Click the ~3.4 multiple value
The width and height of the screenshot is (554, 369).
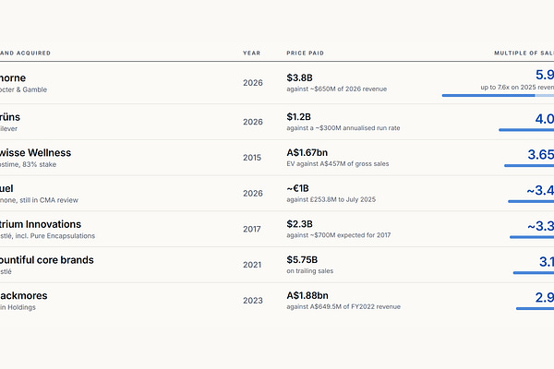tap(540, 190)
